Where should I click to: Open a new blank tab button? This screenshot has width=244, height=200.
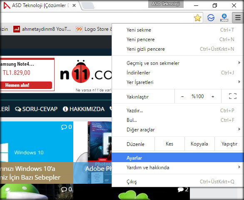point(88,5)
